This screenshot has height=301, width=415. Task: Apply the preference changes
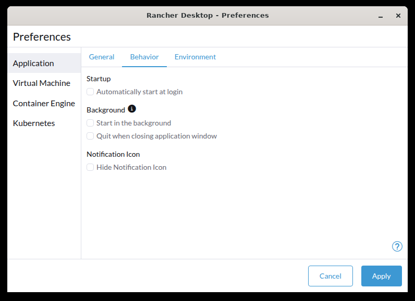click(x=381, y=276)
